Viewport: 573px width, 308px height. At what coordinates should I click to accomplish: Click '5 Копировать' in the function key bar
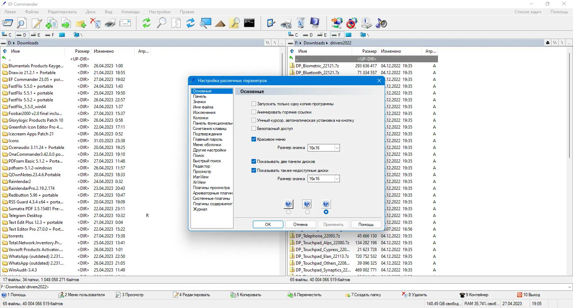point(246,295)
